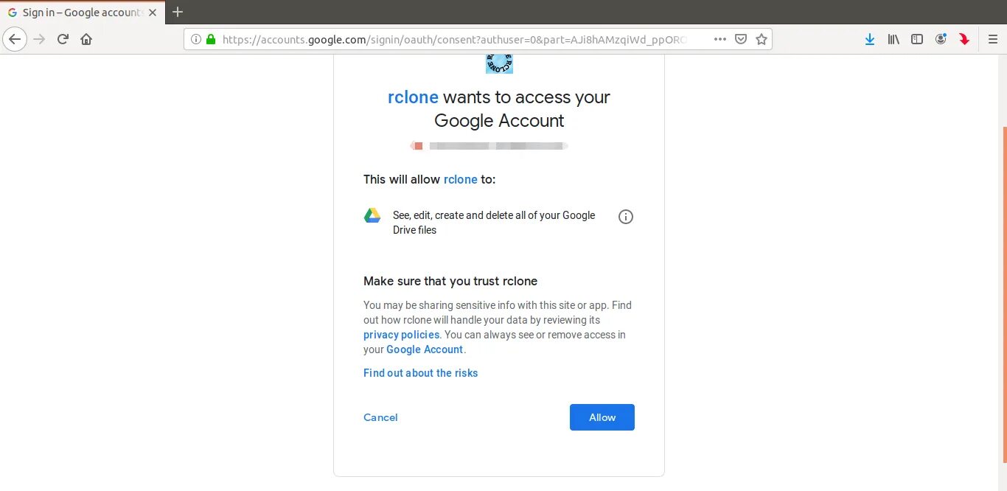Open the Google Account link
This screenshot has height=491, width=1007.
pyautogui.click(x=425, y=349)
